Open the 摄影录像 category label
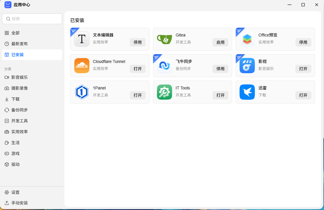The height and width of the screenshot is (210, 324). [x=20, y=88]
